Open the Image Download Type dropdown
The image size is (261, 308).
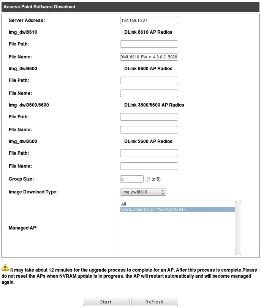click(x=143, y=192)
